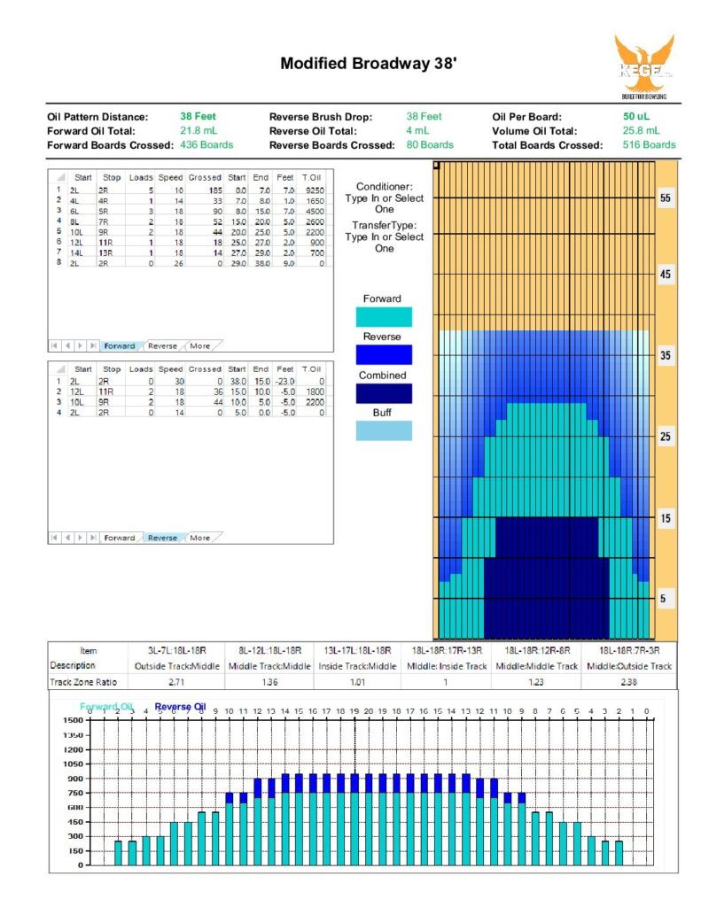This screenshot has width=701, height=907.
Task: Click first-sheet arrow in reverse loads table
Action: 54,538
